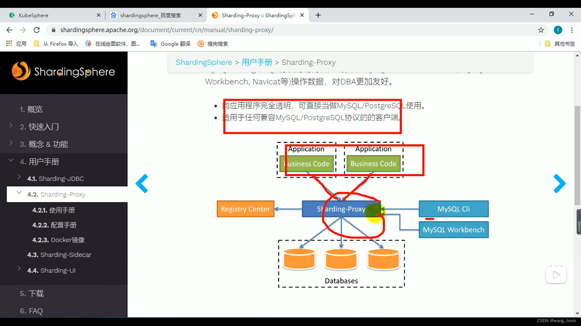Open the Chrome three-dot menu
Viewport: 581px width, 326px height.
(572, 30)
